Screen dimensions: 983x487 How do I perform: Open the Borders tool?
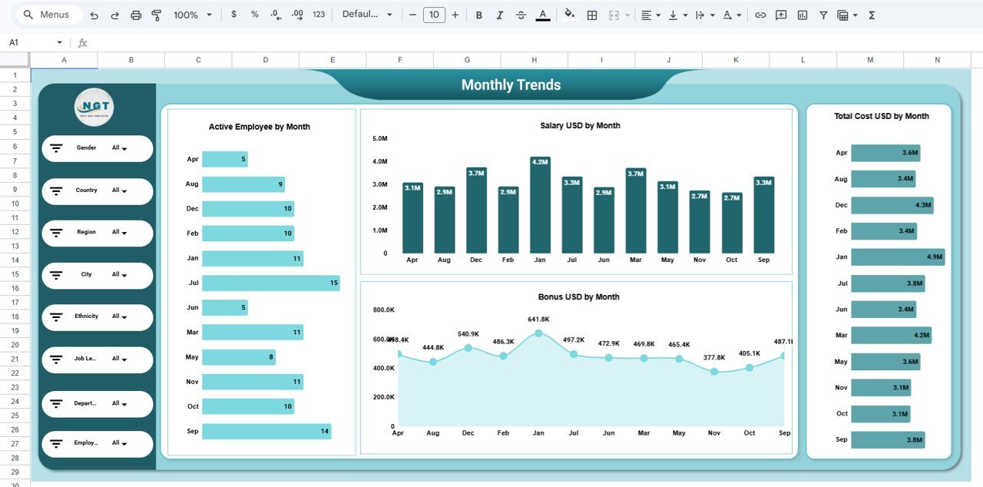pos(592,15)
